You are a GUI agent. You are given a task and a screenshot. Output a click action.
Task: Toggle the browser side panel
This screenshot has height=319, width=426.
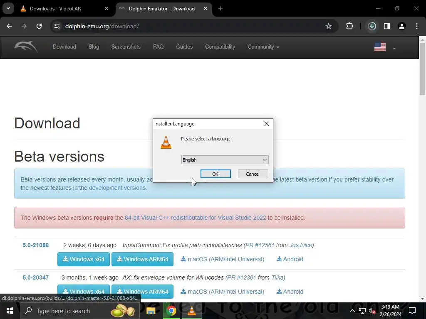387,26
